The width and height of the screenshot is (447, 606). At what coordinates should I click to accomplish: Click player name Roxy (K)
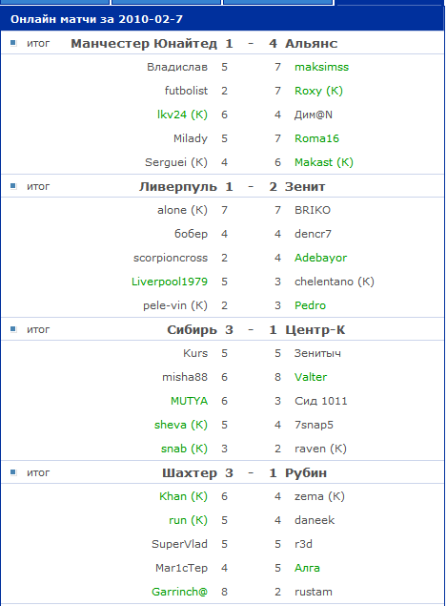(x=318, y=91)
